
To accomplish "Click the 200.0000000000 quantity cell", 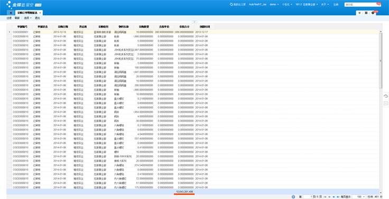I will (x=144, y=85).
